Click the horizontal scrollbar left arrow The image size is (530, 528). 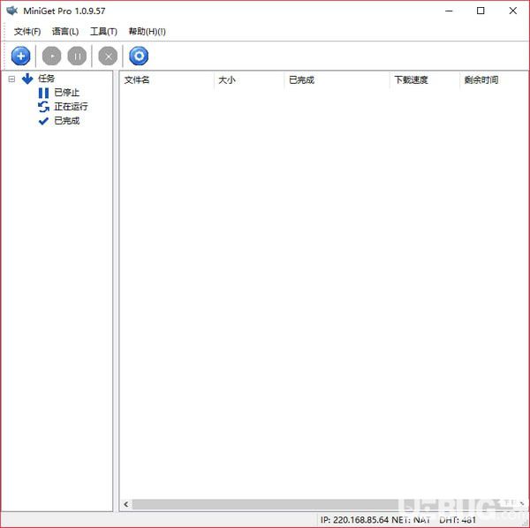point(126,504)
